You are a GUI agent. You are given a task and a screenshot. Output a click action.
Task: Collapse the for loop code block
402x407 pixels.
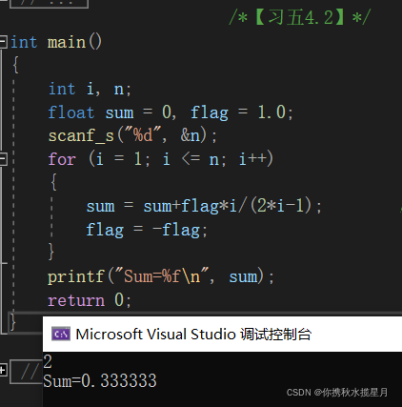[x=3, y=159]
